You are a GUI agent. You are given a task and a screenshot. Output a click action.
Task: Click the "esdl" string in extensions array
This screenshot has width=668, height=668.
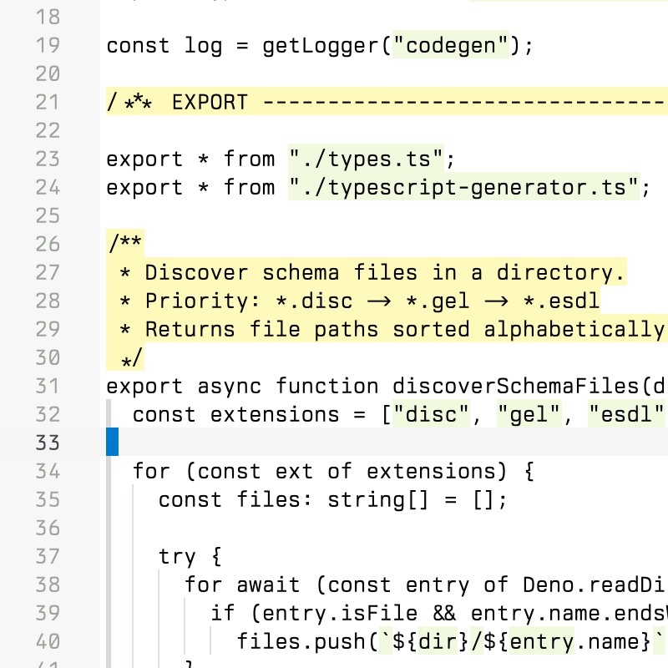tap(626, 413)
